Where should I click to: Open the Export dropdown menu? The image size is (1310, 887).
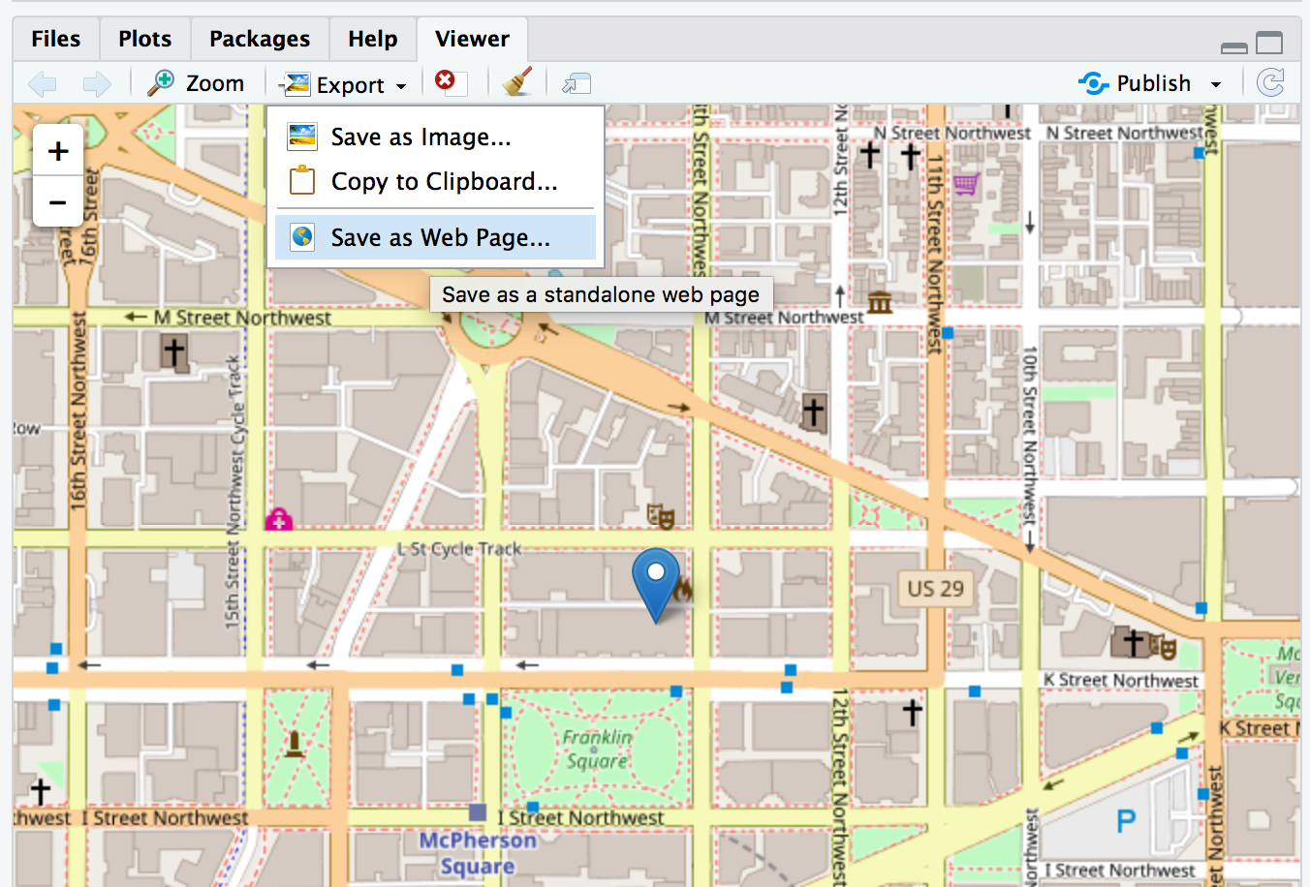point(344,85)
